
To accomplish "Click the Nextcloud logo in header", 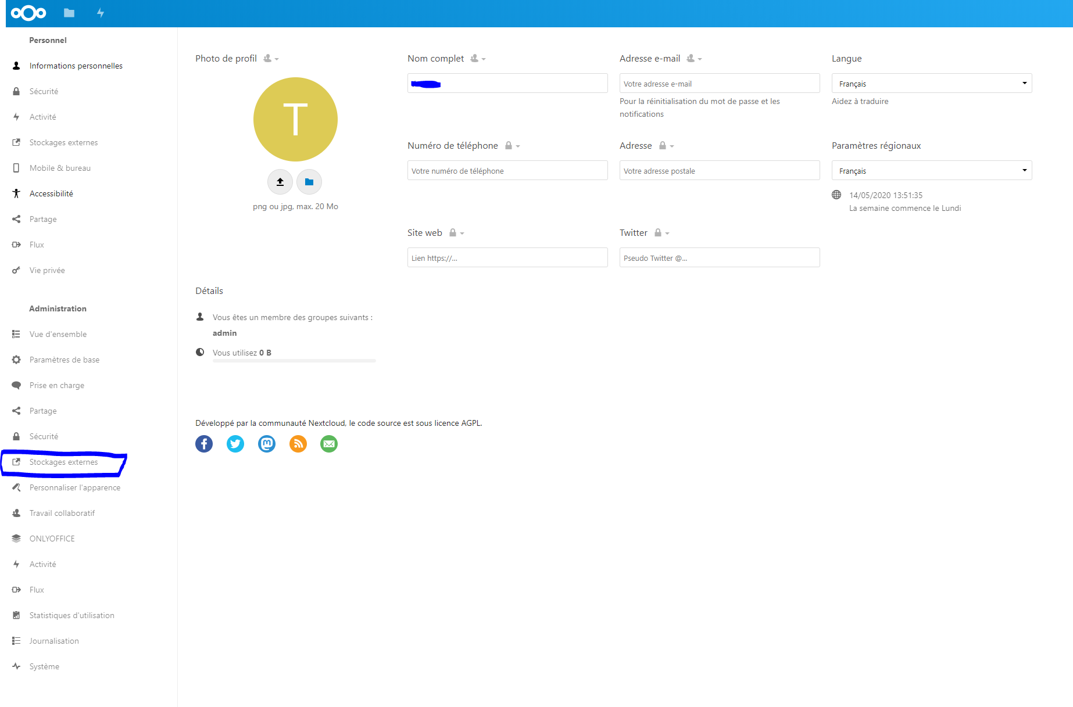I will pos(28,13).
